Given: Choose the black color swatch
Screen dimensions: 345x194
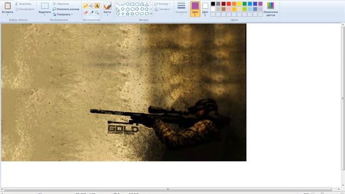Looking at the screenshot, I should point(213,4).
